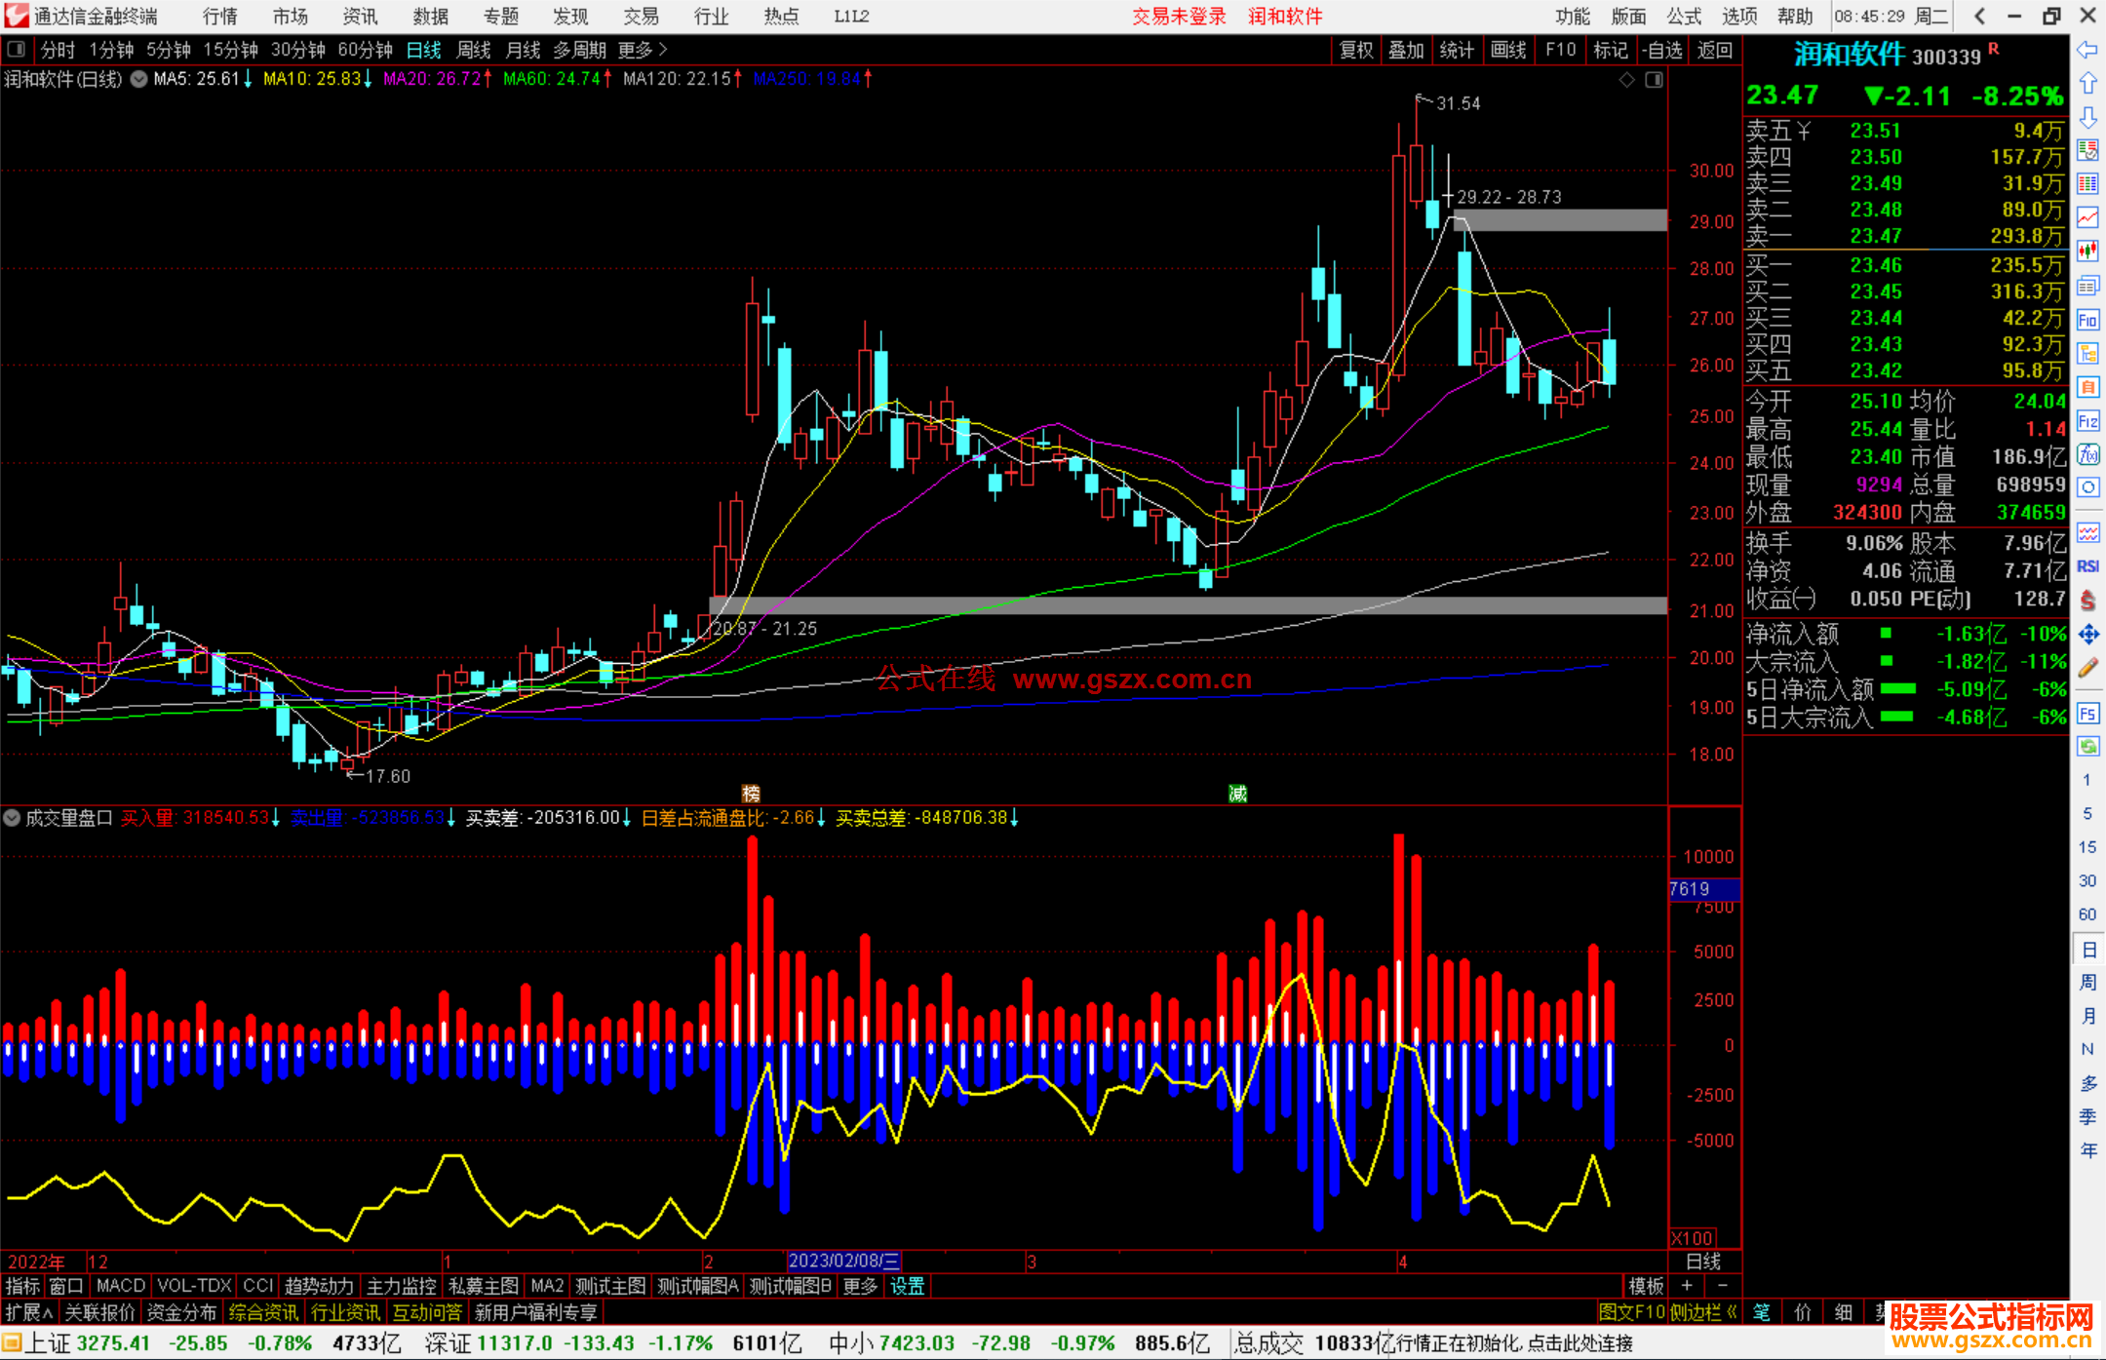The image size is (2106, 1360).
Task: Click the green refresh icon in sidebar
Action: point(2087,747)
